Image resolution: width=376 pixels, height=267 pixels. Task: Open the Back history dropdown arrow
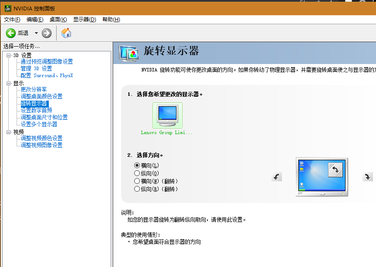pyautogui.click(x=36, y=33)
